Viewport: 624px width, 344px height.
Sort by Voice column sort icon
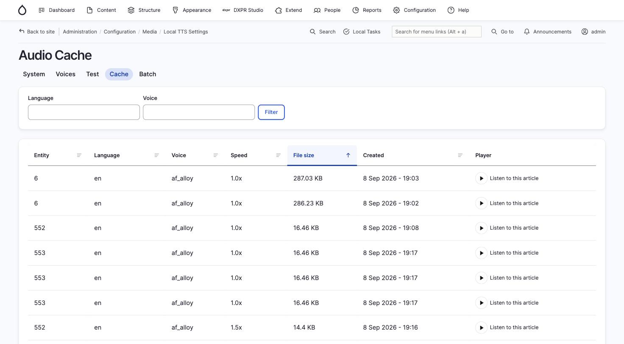215,155
